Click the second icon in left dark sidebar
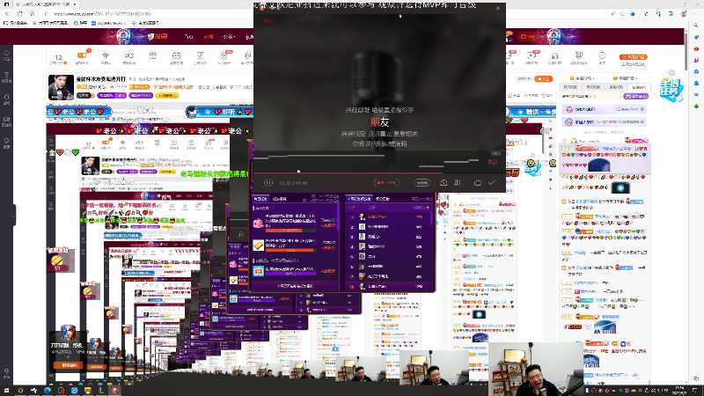The image size is (704, 396). pyautogui.click(x=6, y=77)
